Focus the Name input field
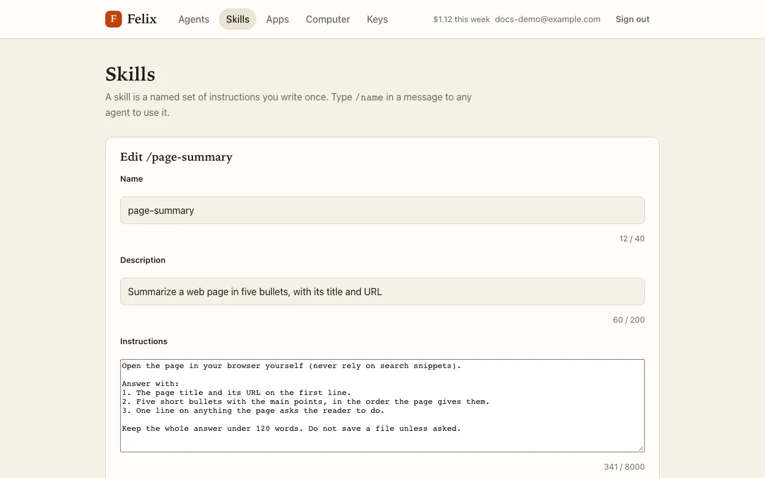Viewport: 765px width, 478px height. point(382,210)
